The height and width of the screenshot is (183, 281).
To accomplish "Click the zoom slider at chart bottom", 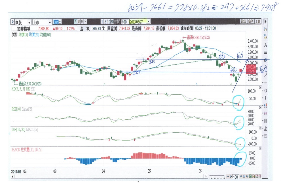I will point(217,176).
